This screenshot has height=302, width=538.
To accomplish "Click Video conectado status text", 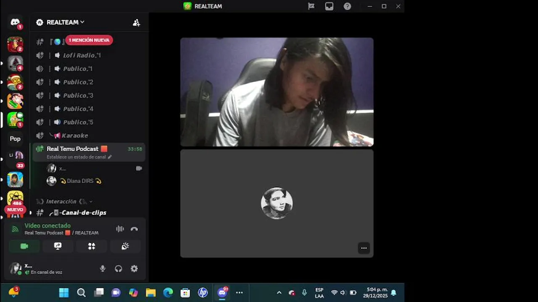I will [47, 226].
